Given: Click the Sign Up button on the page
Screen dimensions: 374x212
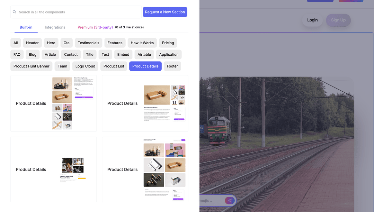Looking at the screenshot, I should pyautogui.click(x=338, y=20).
